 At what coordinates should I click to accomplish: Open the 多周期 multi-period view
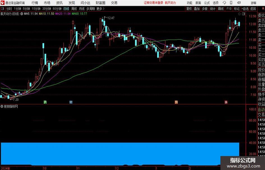90,9
